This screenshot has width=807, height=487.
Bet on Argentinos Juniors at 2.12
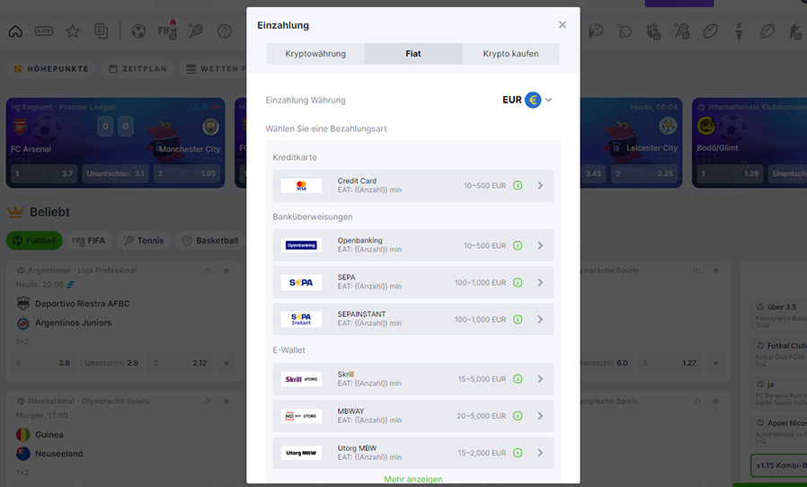[181, 363]
